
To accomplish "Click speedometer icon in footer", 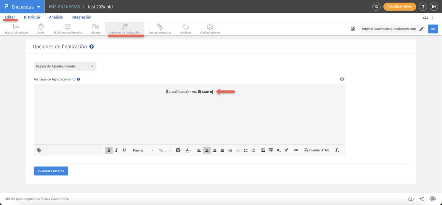I will coord(411,199).
